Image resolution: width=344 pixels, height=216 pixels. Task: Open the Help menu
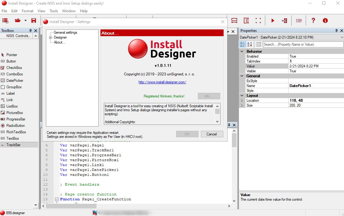tap(84, 11)
